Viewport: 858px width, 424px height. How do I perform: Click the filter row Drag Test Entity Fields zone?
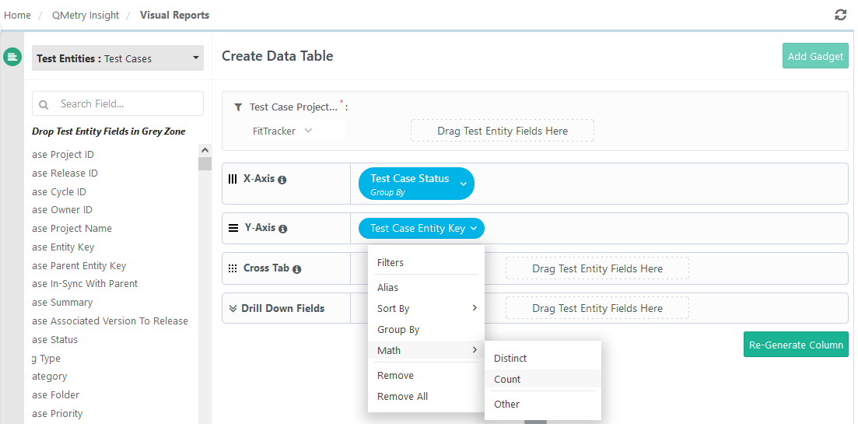[503, 131]
